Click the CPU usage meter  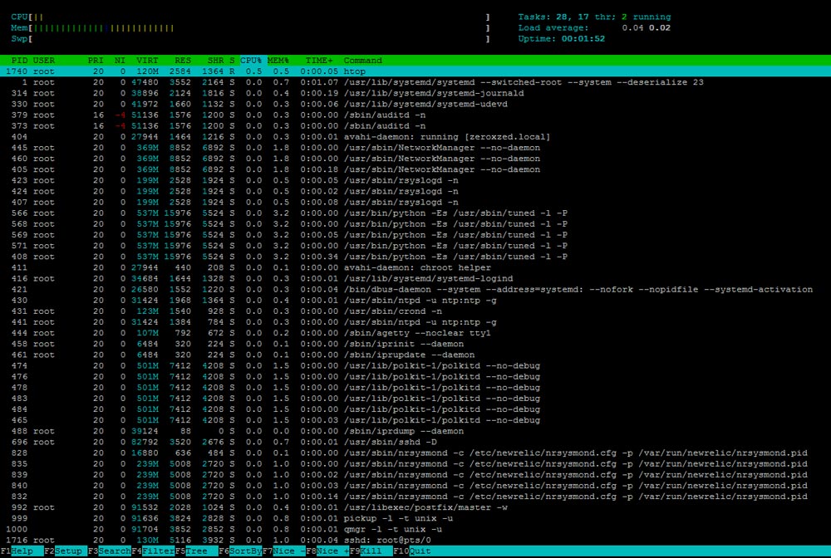pos(250,17)
